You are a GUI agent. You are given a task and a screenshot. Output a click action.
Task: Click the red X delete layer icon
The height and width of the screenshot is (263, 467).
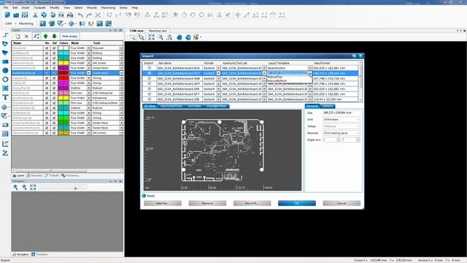click(26, 36)
